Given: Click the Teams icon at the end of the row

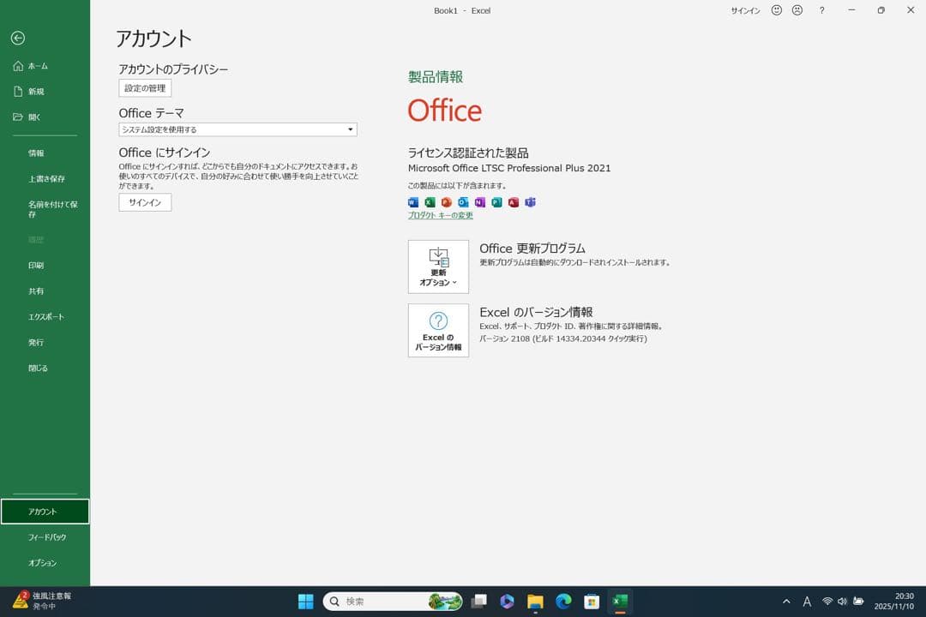Looking at the screenshot, I should click(x=530, y=202).
